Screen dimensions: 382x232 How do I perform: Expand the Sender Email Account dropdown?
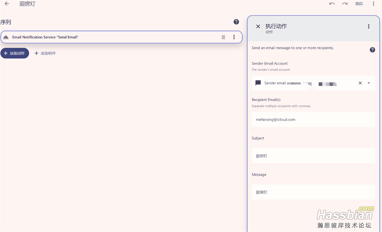coord(369,83)
